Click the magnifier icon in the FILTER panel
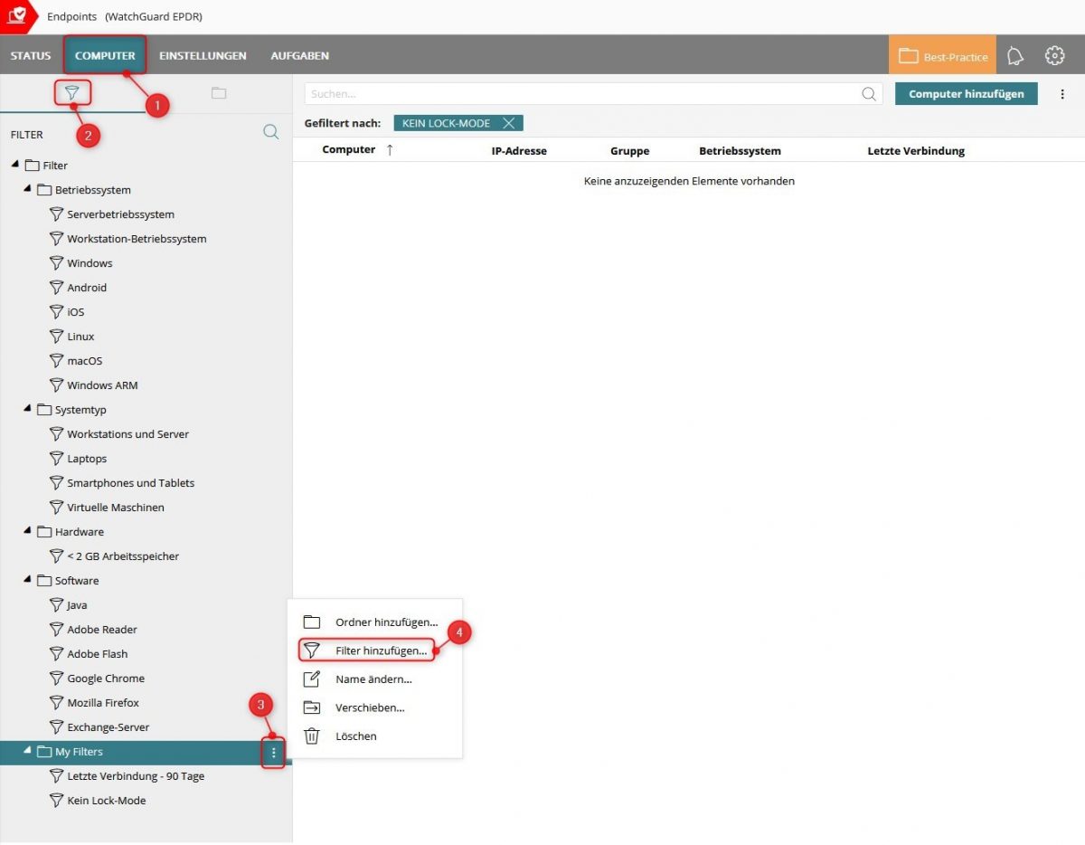Viewport: 1085px width, 845px height. pos(270,132)
